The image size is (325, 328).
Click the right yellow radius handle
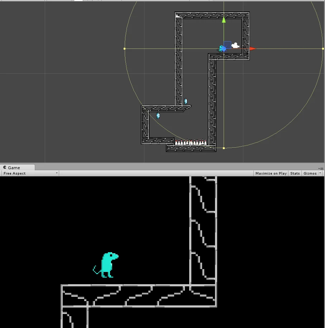click(323, 48)
